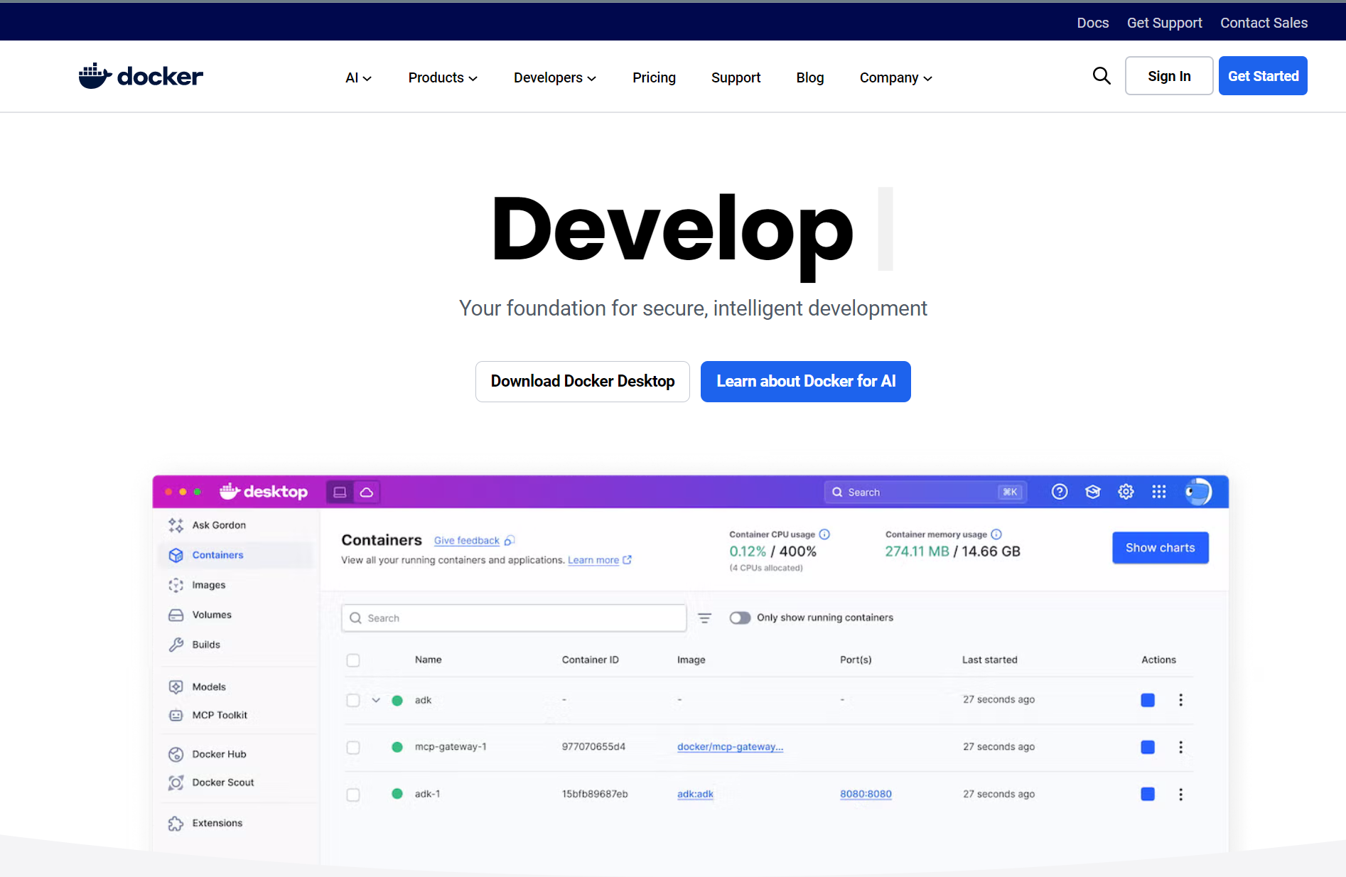Expand the Company navigation dropdown
Image resolution: width=1346 pixels, height=877 pixels.
895,77
